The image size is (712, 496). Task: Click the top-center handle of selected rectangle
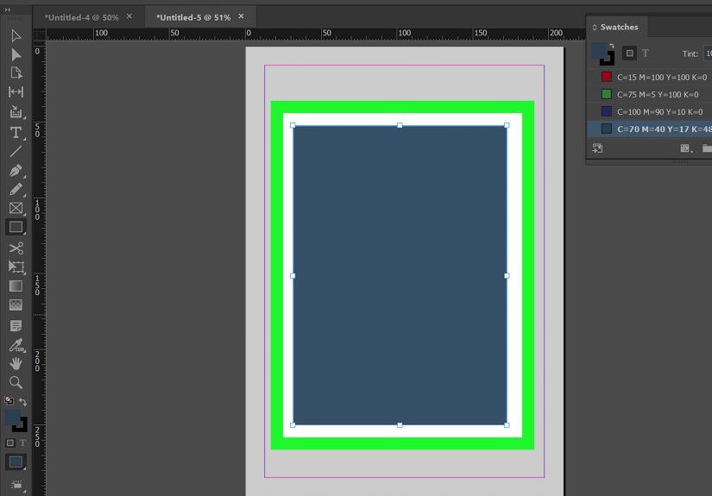[x=400, y=125]
